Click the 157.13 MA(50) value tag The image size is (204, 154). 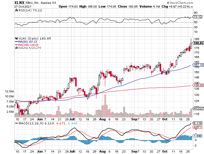[198, 65]
